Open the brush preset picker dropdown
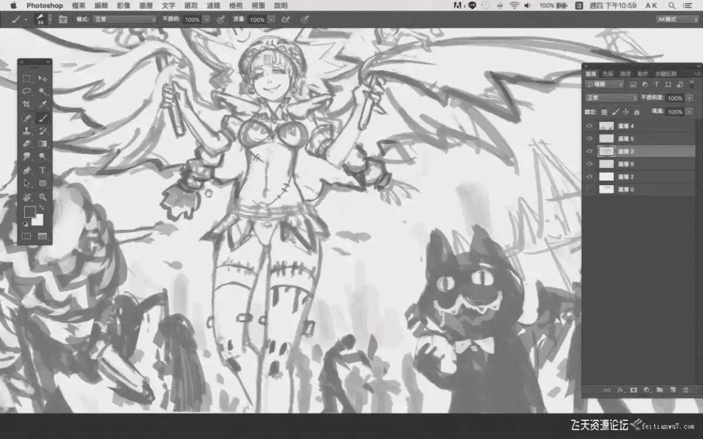 [50, 19]
